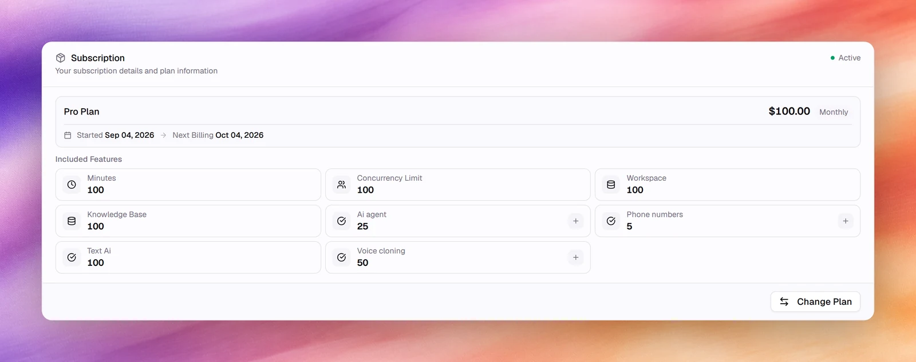Click the Subscription heading text
This screenshot has width=916, height=362.
point(98,58)
